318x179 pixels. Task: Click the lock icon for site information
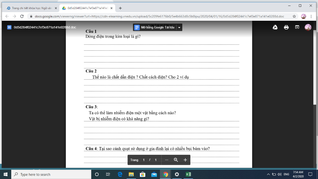click(31, 16)
